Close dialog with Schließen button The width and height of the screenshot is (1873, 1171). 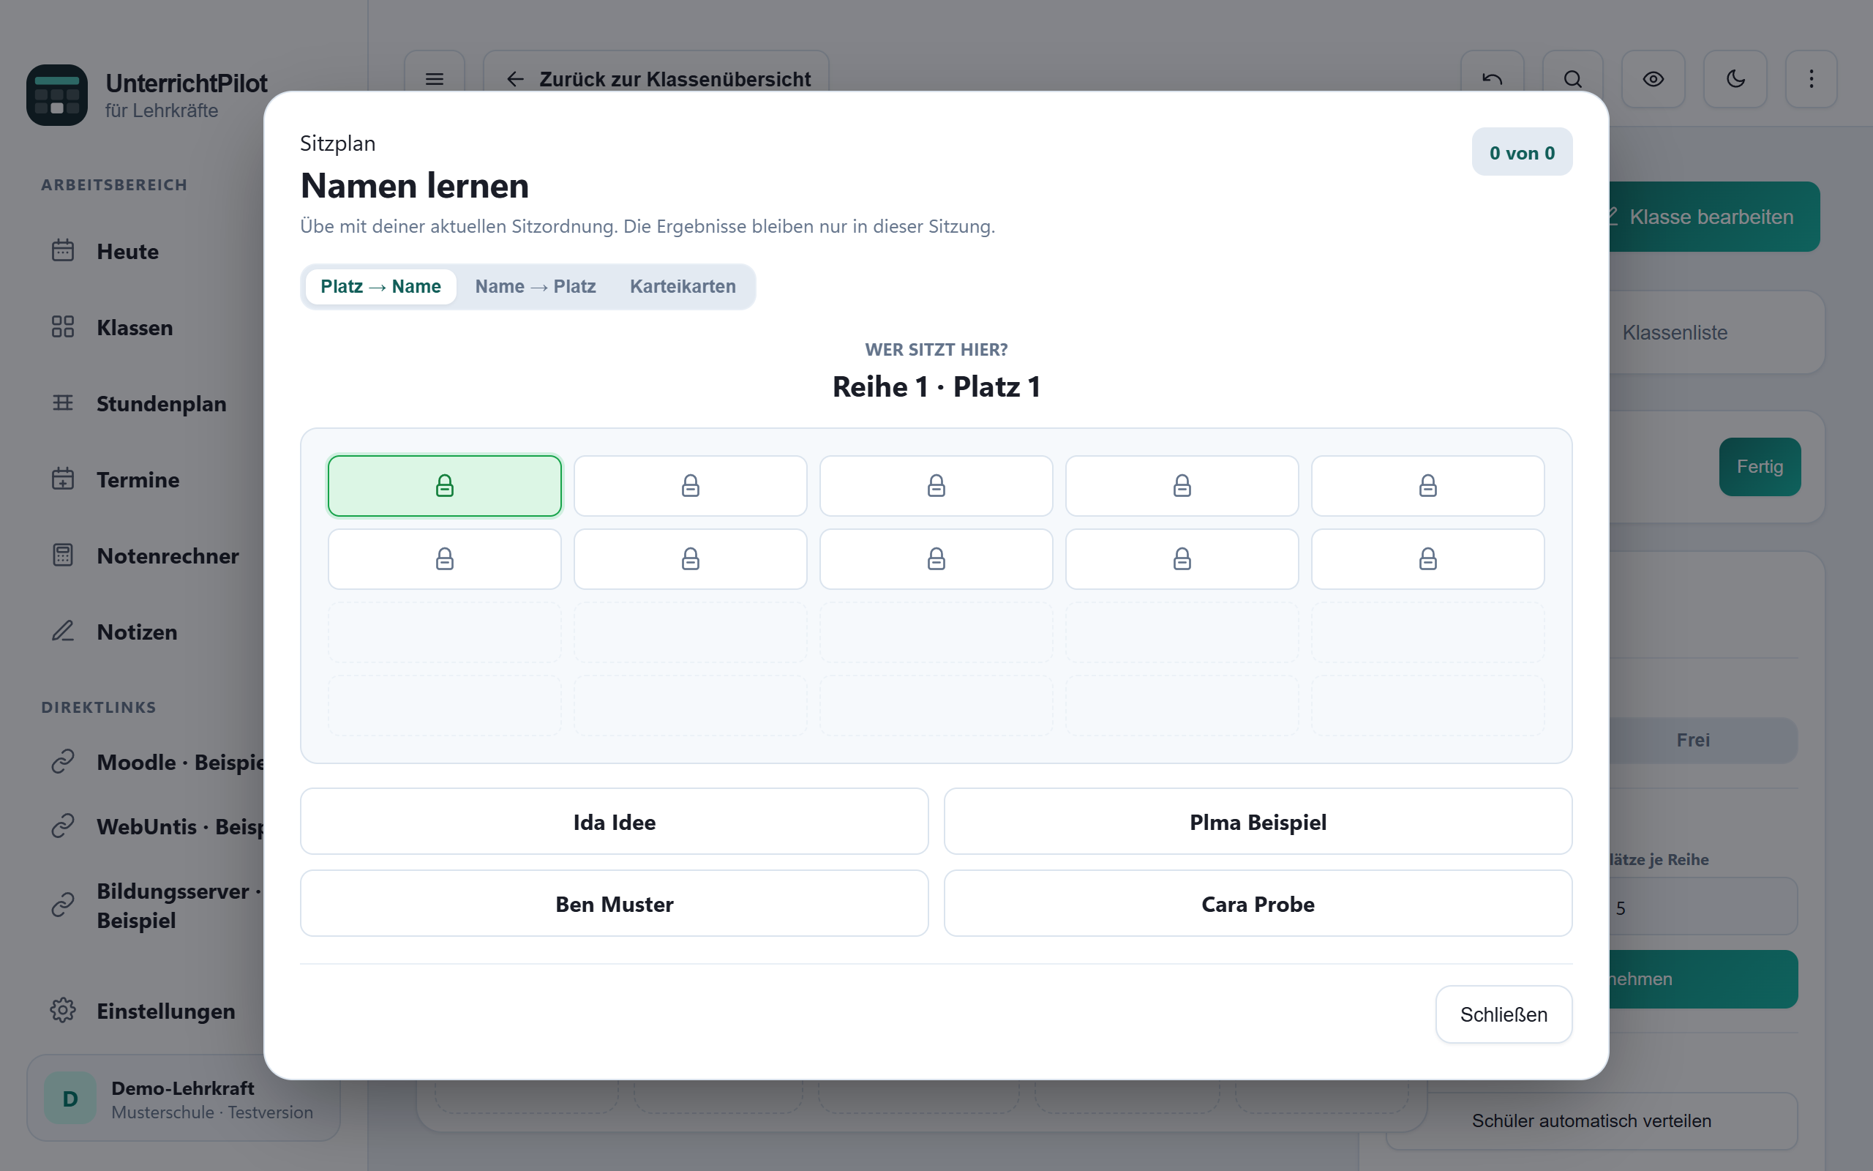point(1503,1014)
